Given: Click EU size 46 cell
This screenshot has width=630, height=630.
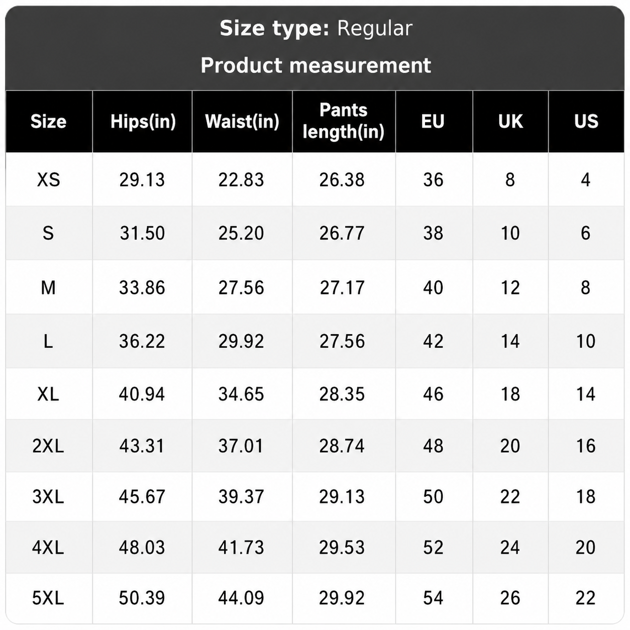Looking at the screenshot, I should (433, 394).
